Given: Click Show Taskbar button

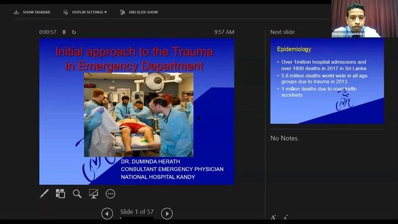Looking at the screenshot, I should pyautogui.click(x=32, y=12).
